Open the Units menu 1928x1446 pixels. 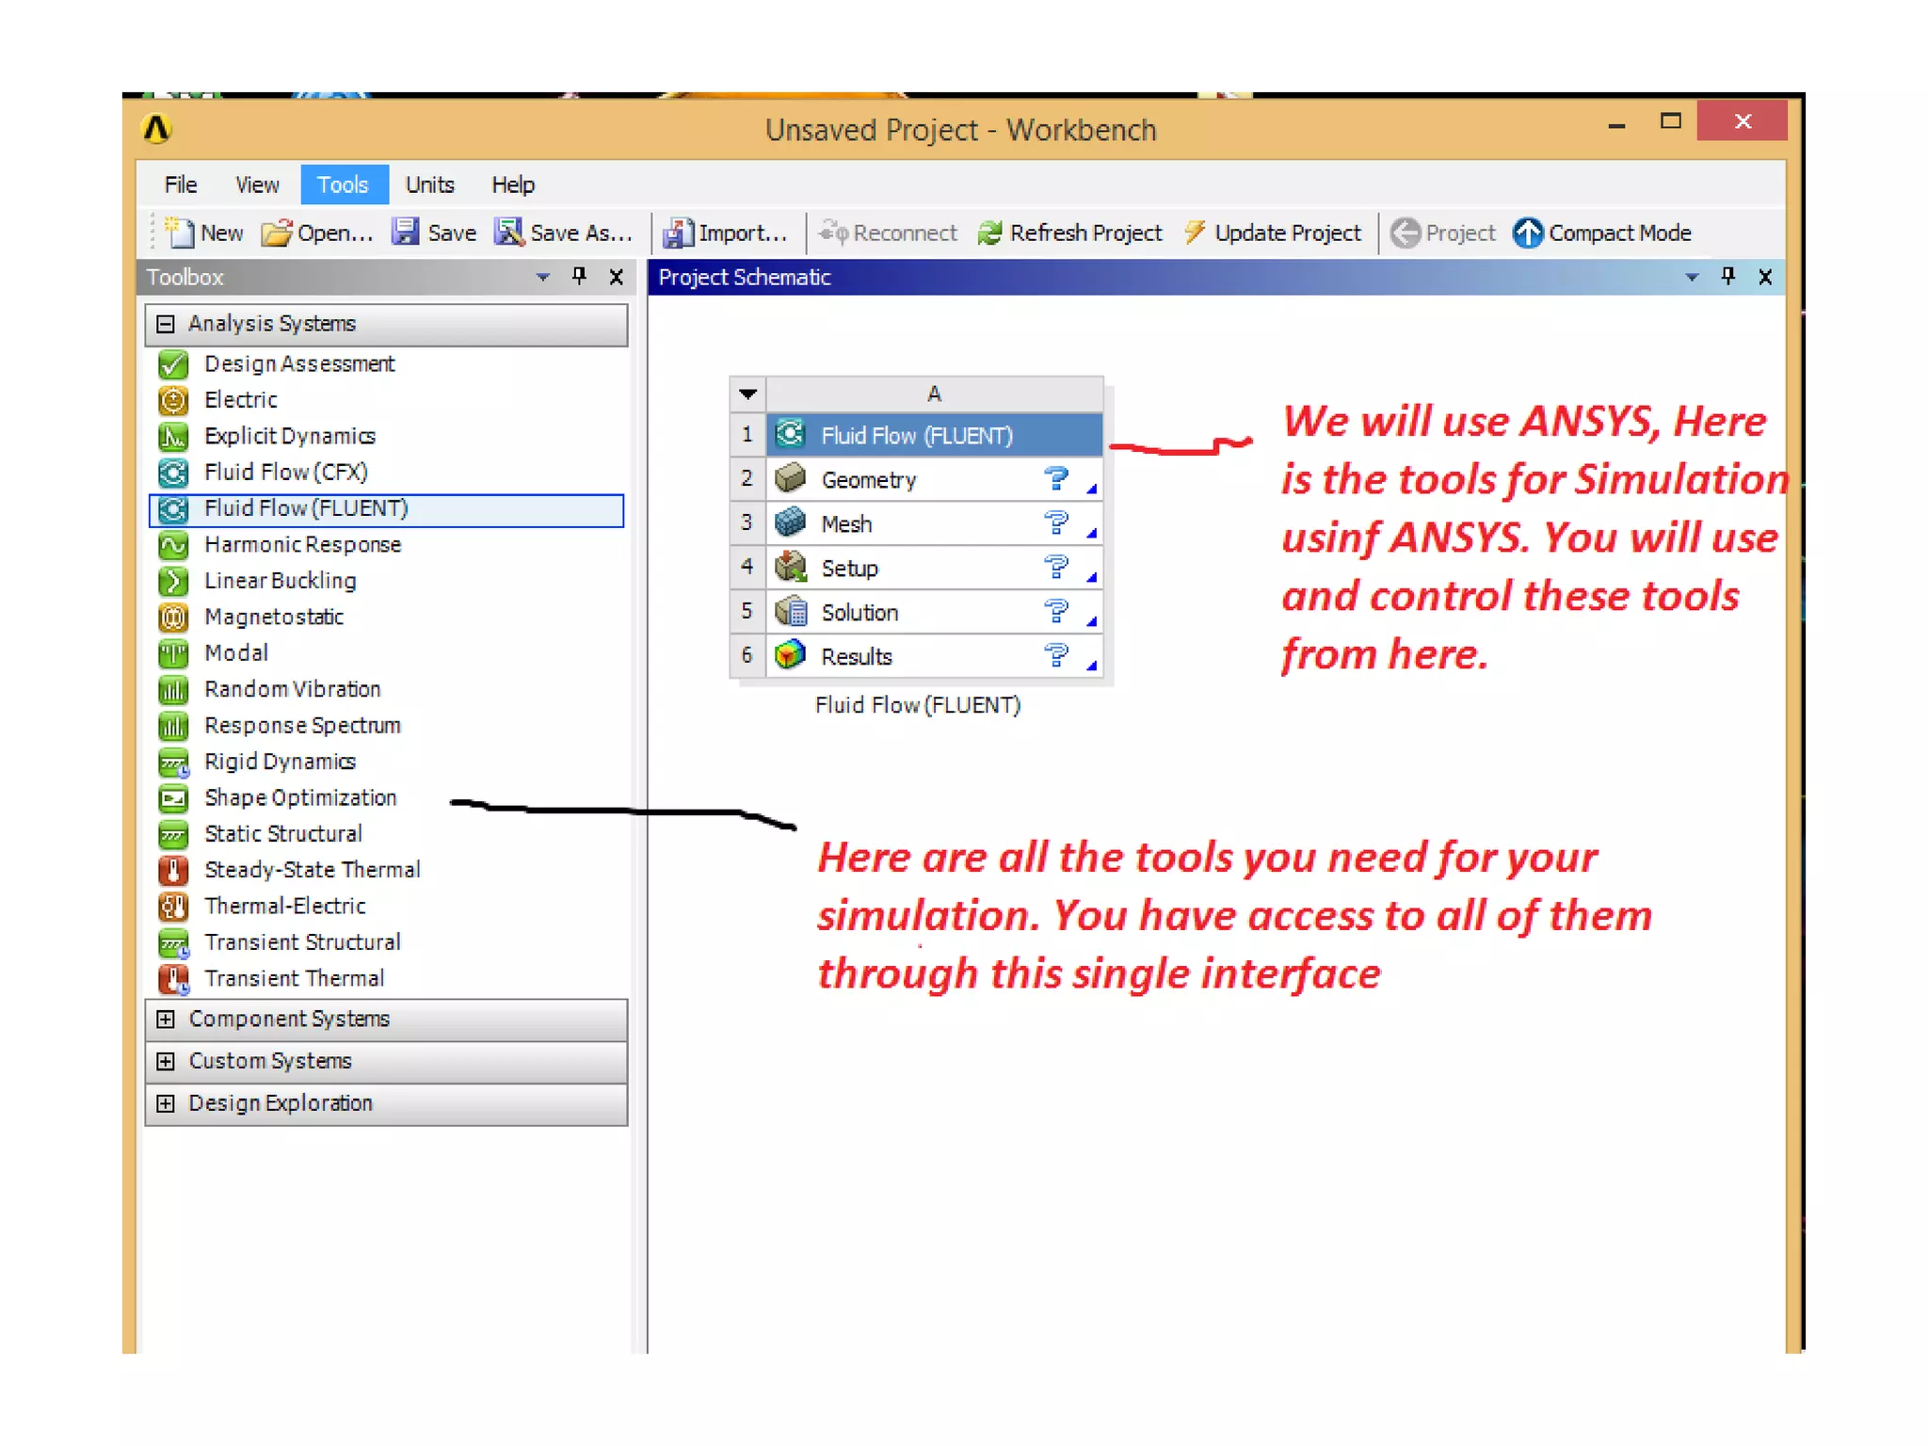coord(429,185)
